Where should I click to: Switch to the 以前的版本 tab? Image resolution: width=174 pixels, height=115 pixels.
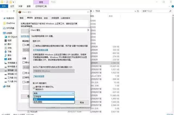pos(66,18)
